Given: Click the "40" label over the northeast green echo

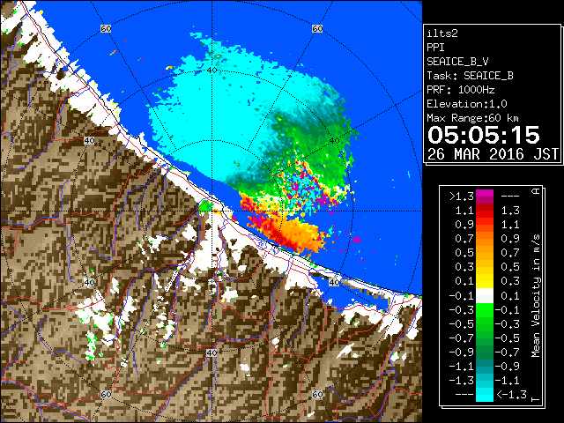Looking at the screenshot, I should click(x=335, y=140).
